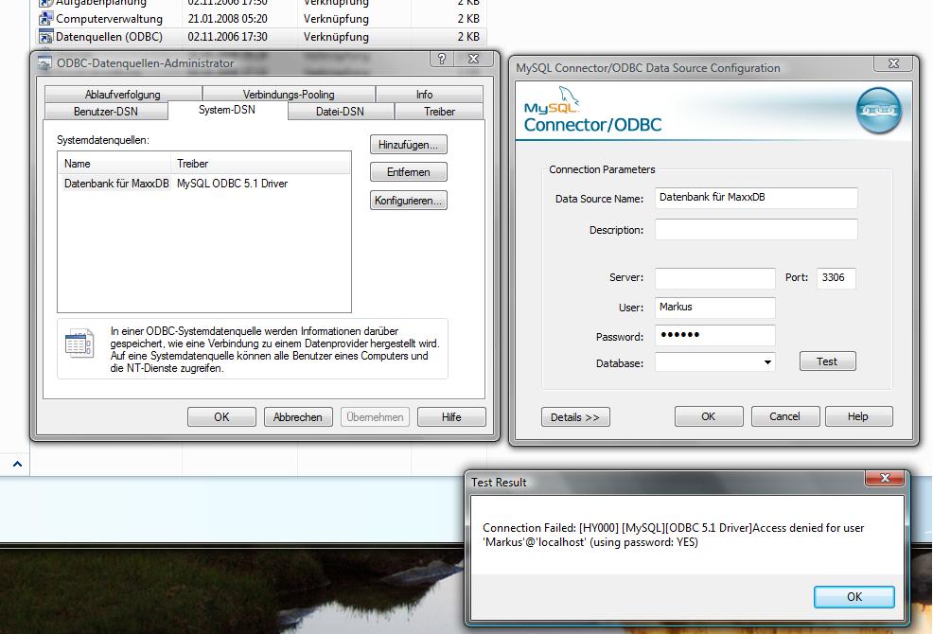Click the blue chain connector icon
The width and height of the screenshot is (933, 634).
click(878, 110)
